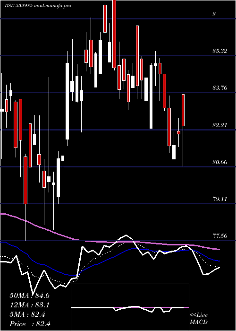Screen dimensions: 236x331
Task: Click the BSE 532985 mail.munafa.pro title
Action: click(38, 6)
